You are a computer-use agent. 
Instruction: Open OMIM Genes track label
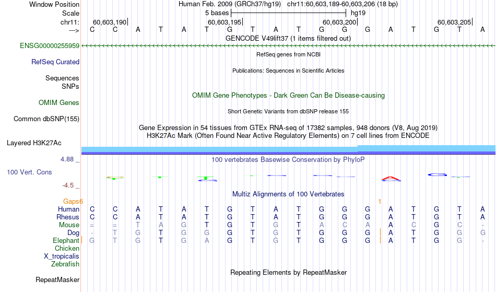point(59,103)
